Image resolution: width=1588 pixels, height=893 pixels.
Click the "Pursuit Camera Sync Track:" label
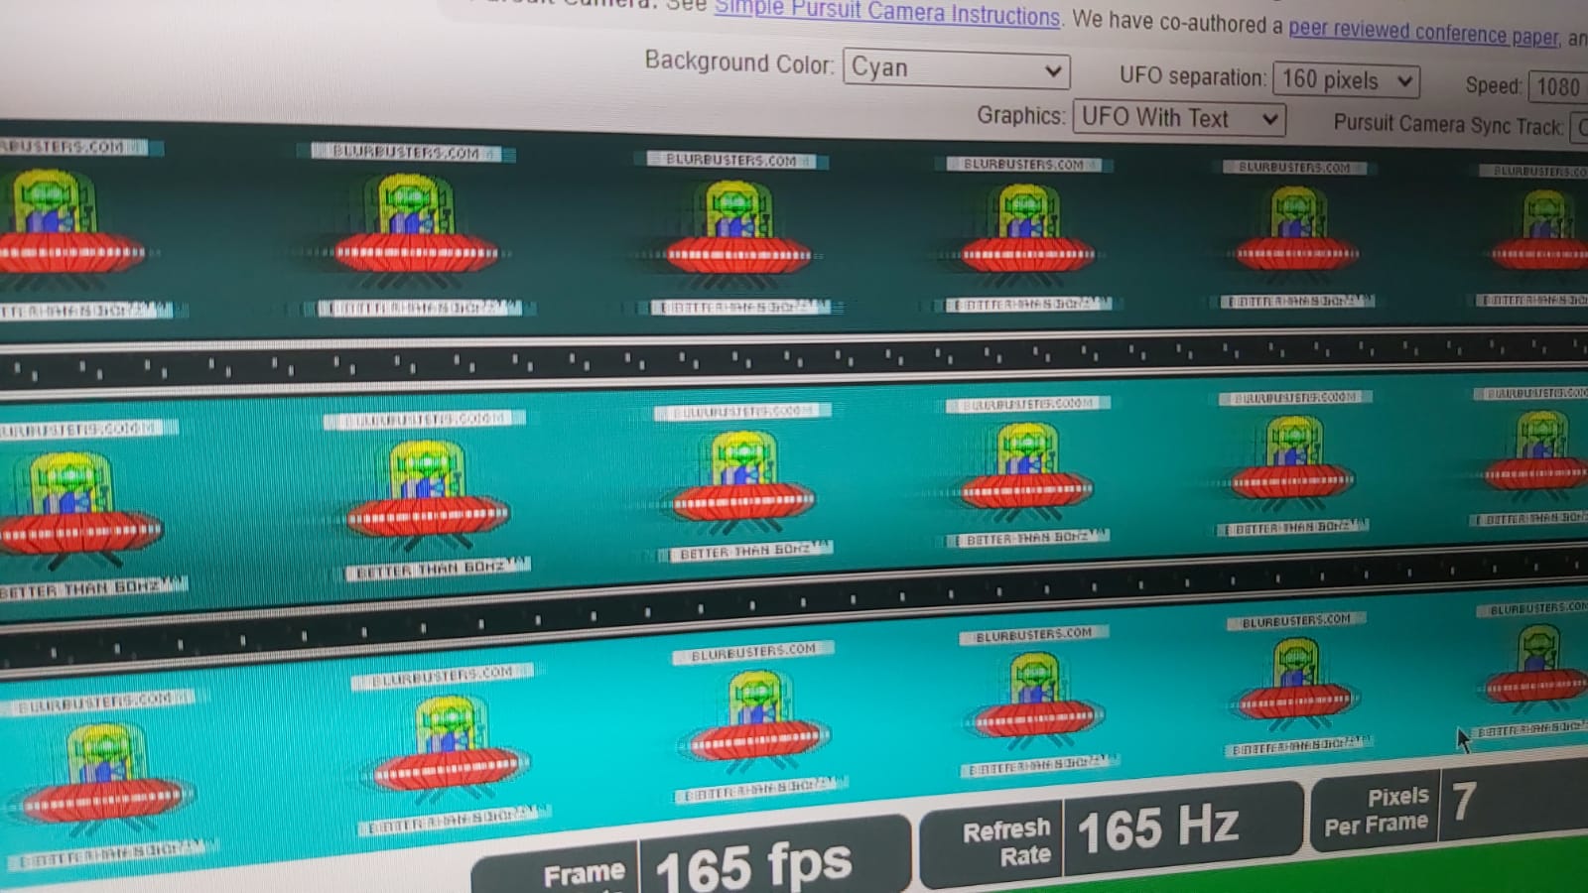[x=1448, y=124]
